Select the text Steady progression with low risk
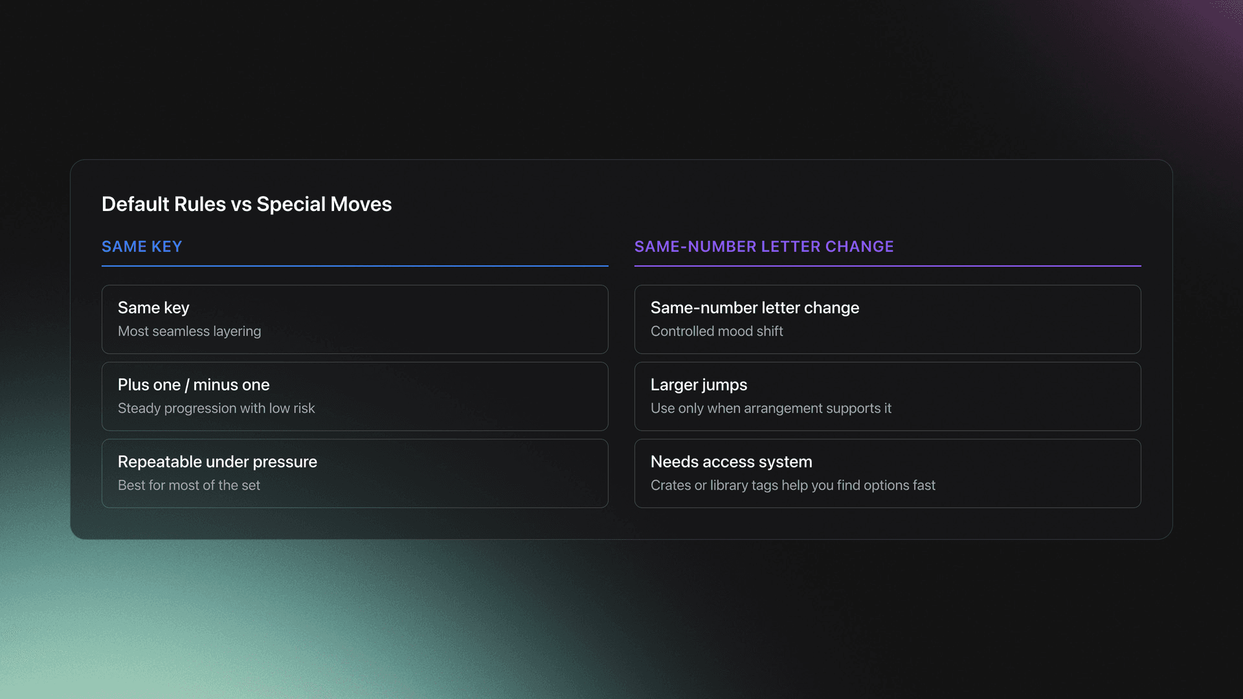Image resolution: width=1243 pixels, height=699 pixels. (216, 408)
